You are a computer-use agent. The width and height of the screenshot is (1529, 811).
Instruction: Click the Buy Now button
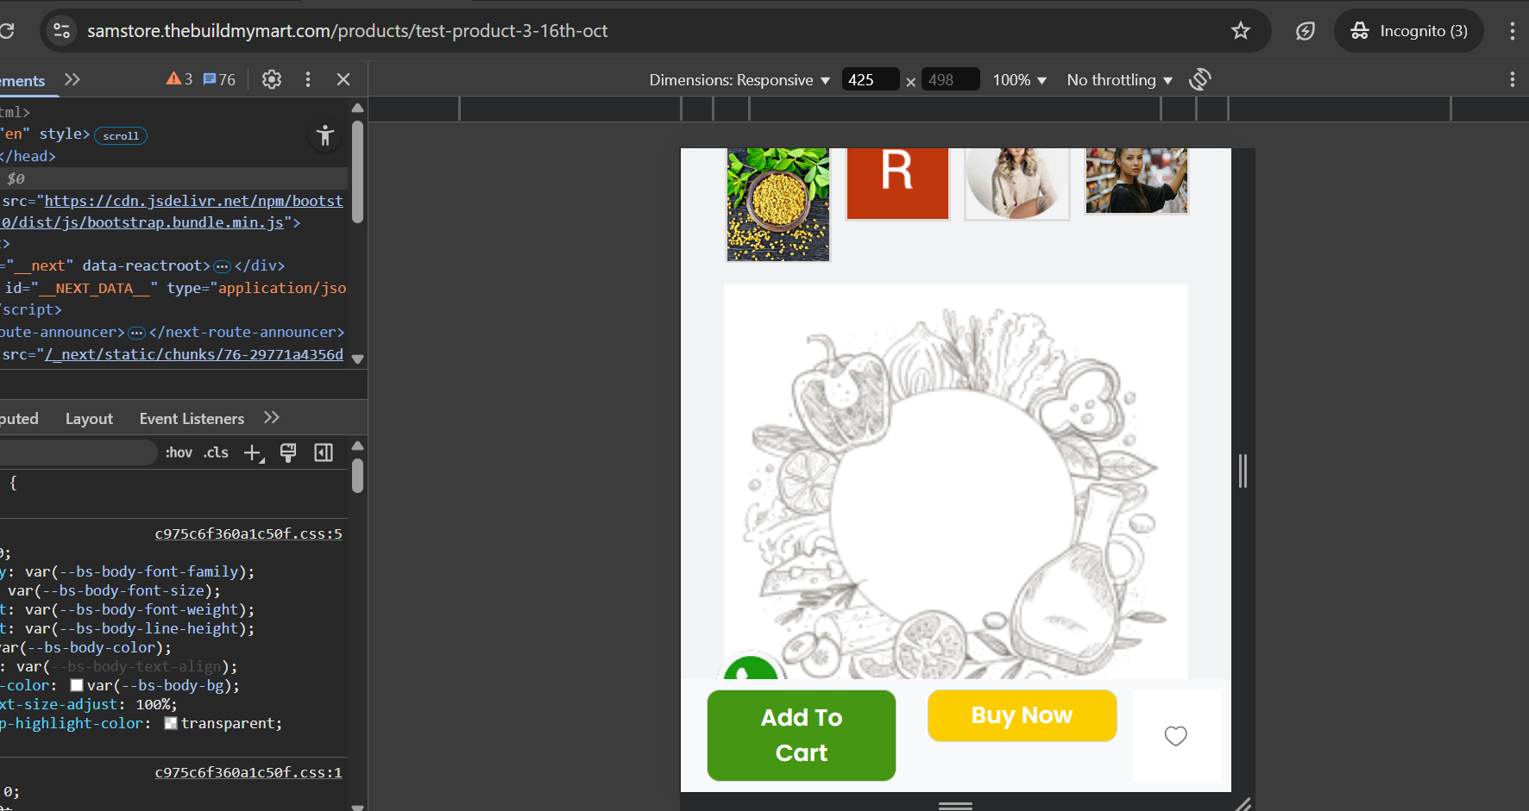[1022, 715]
